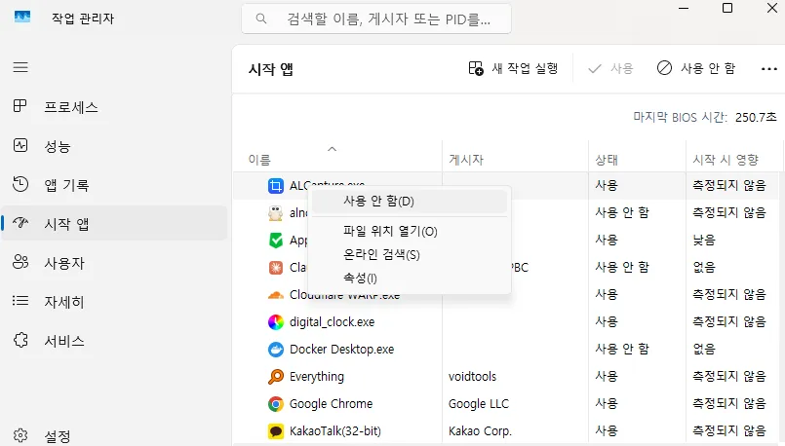Choose 온라인 검색(S) menu entry
This screenshot has height=446, width=785.
(409, 255)
